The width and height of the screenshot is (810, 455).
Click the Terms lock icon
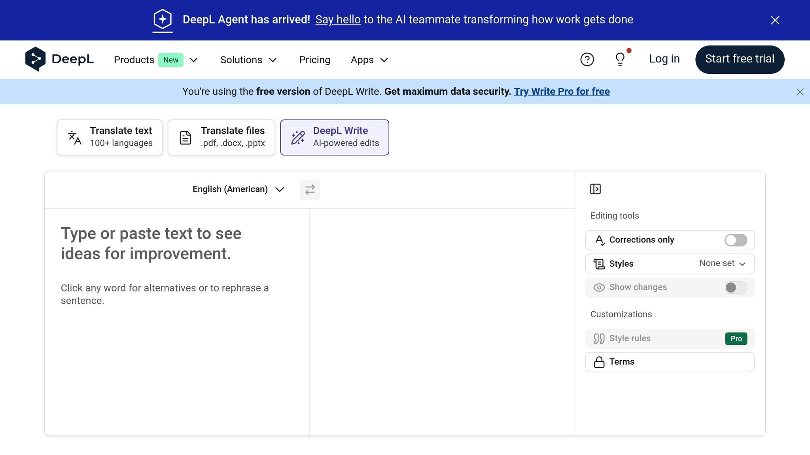(599, 362)
